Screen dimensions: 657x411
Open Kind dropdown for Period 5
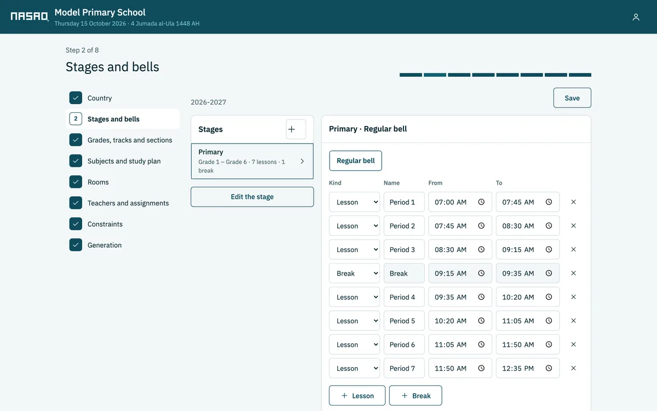point(354,321)
